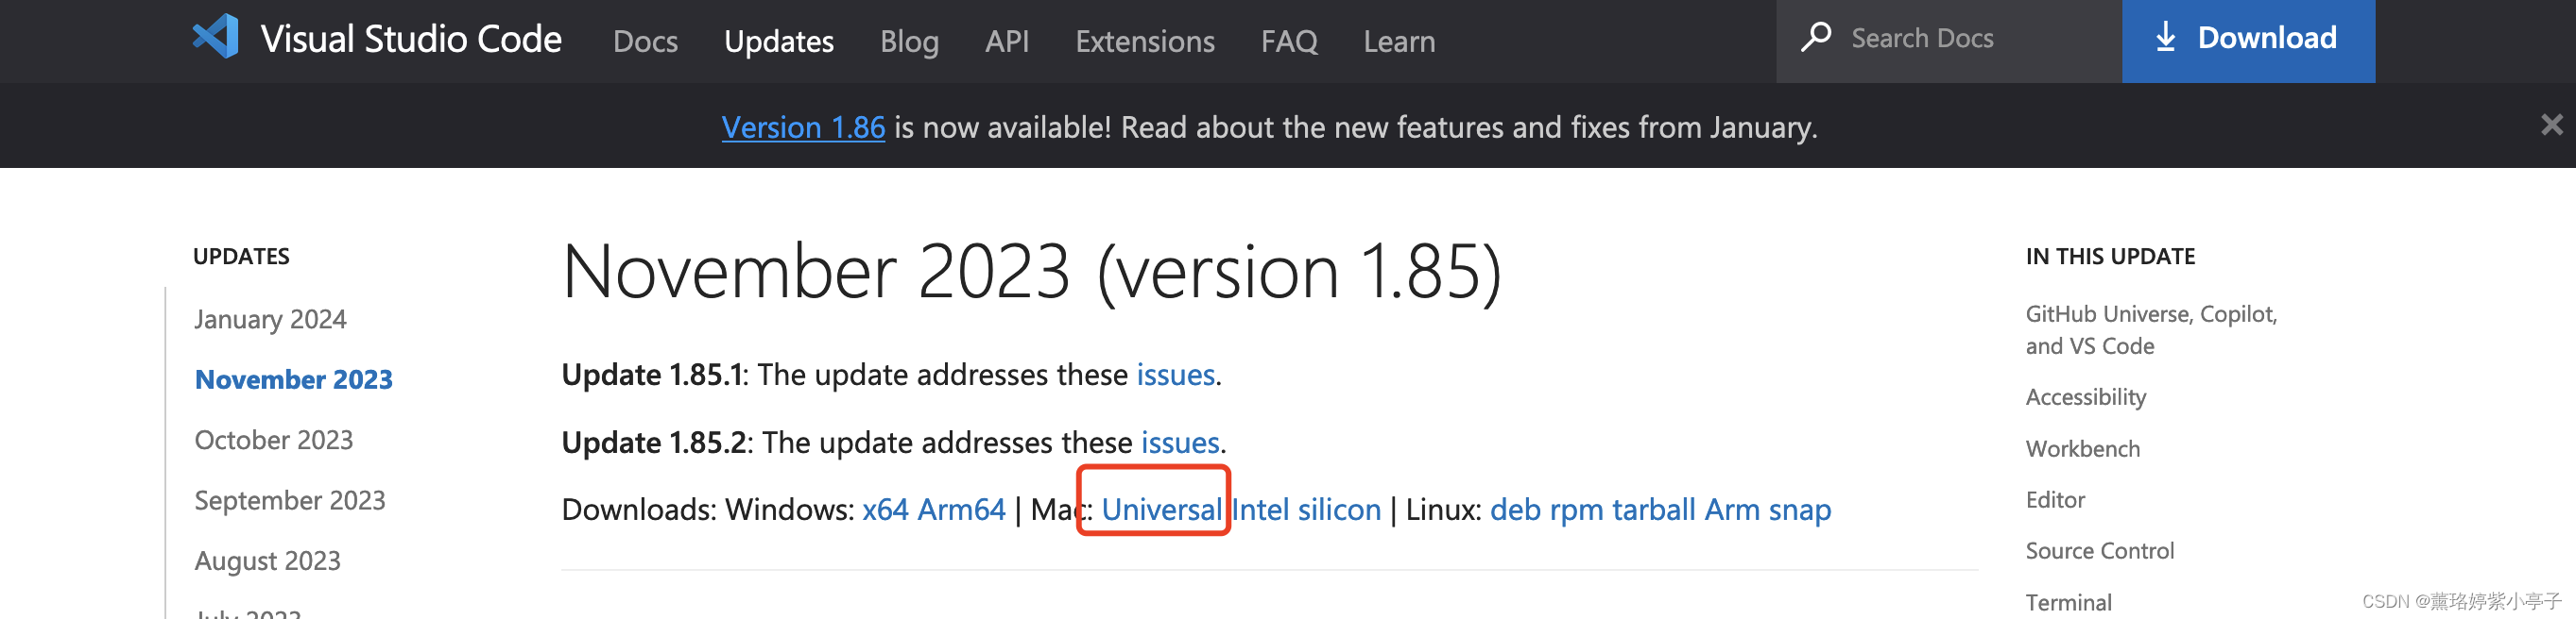
Task: Click the search magnifier icon
Action: coord(1815,37)
